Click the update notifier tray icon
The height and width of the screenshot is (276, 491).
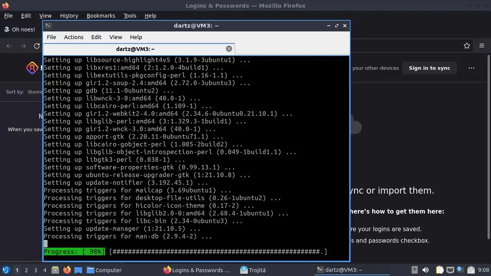click(x=460, y=270)
